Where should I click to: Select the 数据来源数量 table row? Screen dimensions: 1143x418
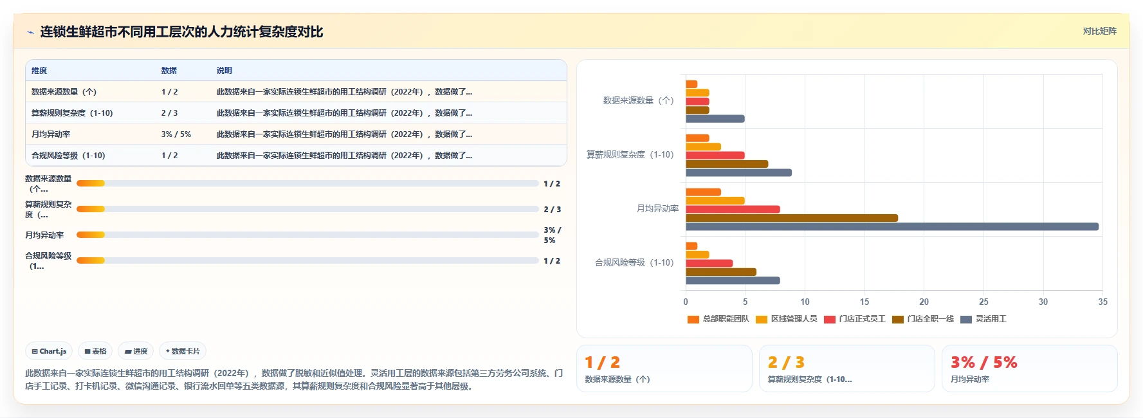coord(296,92)
